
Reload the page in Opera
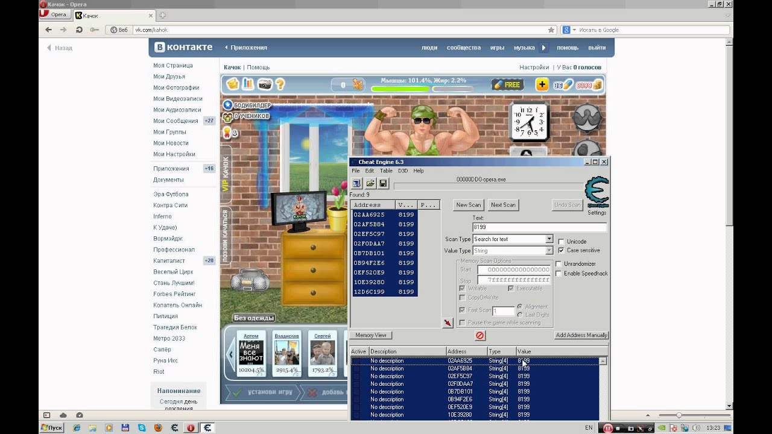[x=79, y=30]
